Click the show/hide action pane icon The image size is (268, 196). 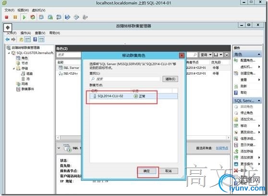(x=41, y=39)
